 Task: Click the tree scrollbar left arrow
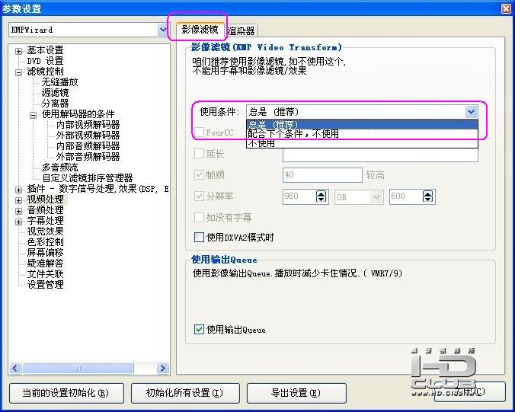point(15,369)
